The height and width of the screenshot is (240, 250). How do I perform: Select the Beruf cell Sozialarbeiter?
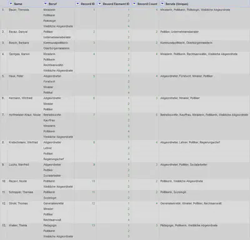point(52,176)
